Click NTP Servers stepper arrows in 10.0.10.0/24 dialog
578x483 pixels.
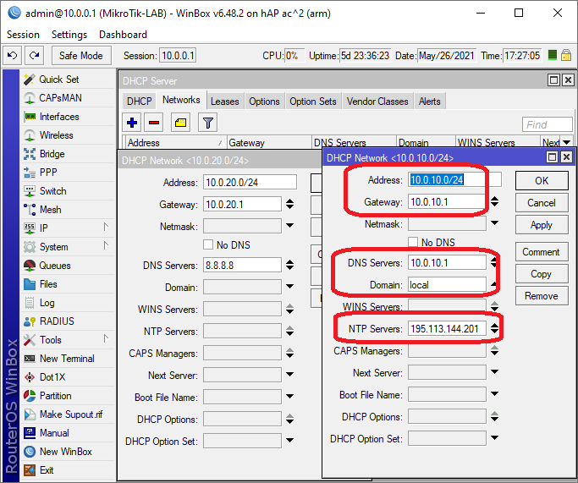[495, 328]
